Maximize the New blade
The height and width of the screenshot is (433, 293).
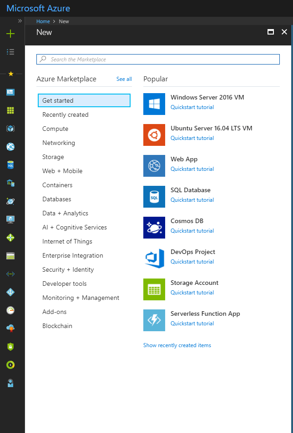point(271,32)
